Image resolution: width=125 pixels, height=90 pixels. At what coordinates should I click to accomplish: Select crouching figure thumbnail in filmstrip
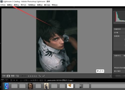(x=30, y=86)
